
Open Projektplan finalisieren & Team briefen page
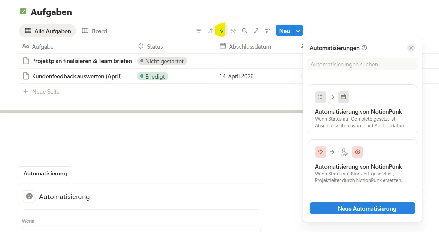coord(82,61)
